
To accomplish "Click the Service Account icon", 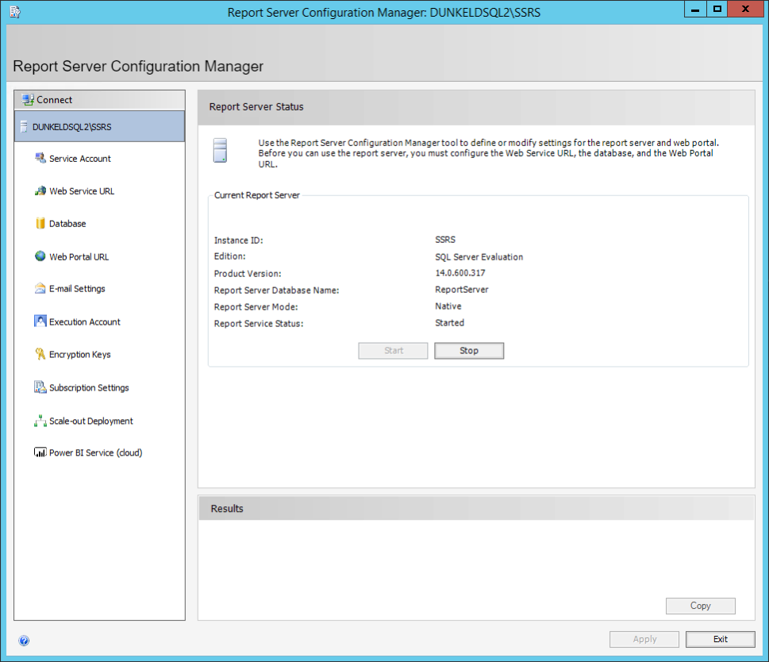I will point(40,158).
